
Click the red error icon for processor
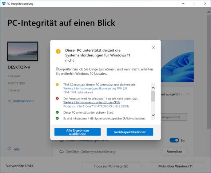point(57,98)
